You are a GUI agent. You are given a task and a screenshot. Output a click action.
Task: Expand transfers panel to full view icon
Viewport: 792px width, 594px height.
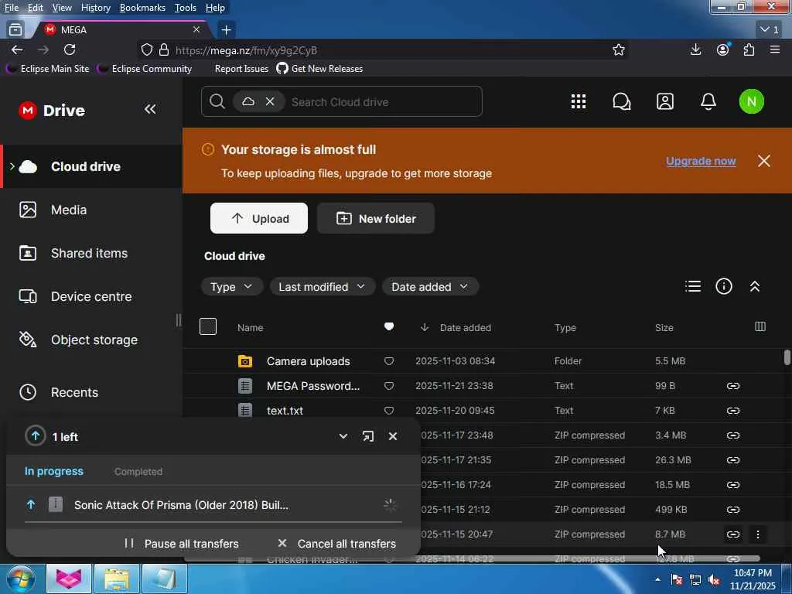point(367,436)
